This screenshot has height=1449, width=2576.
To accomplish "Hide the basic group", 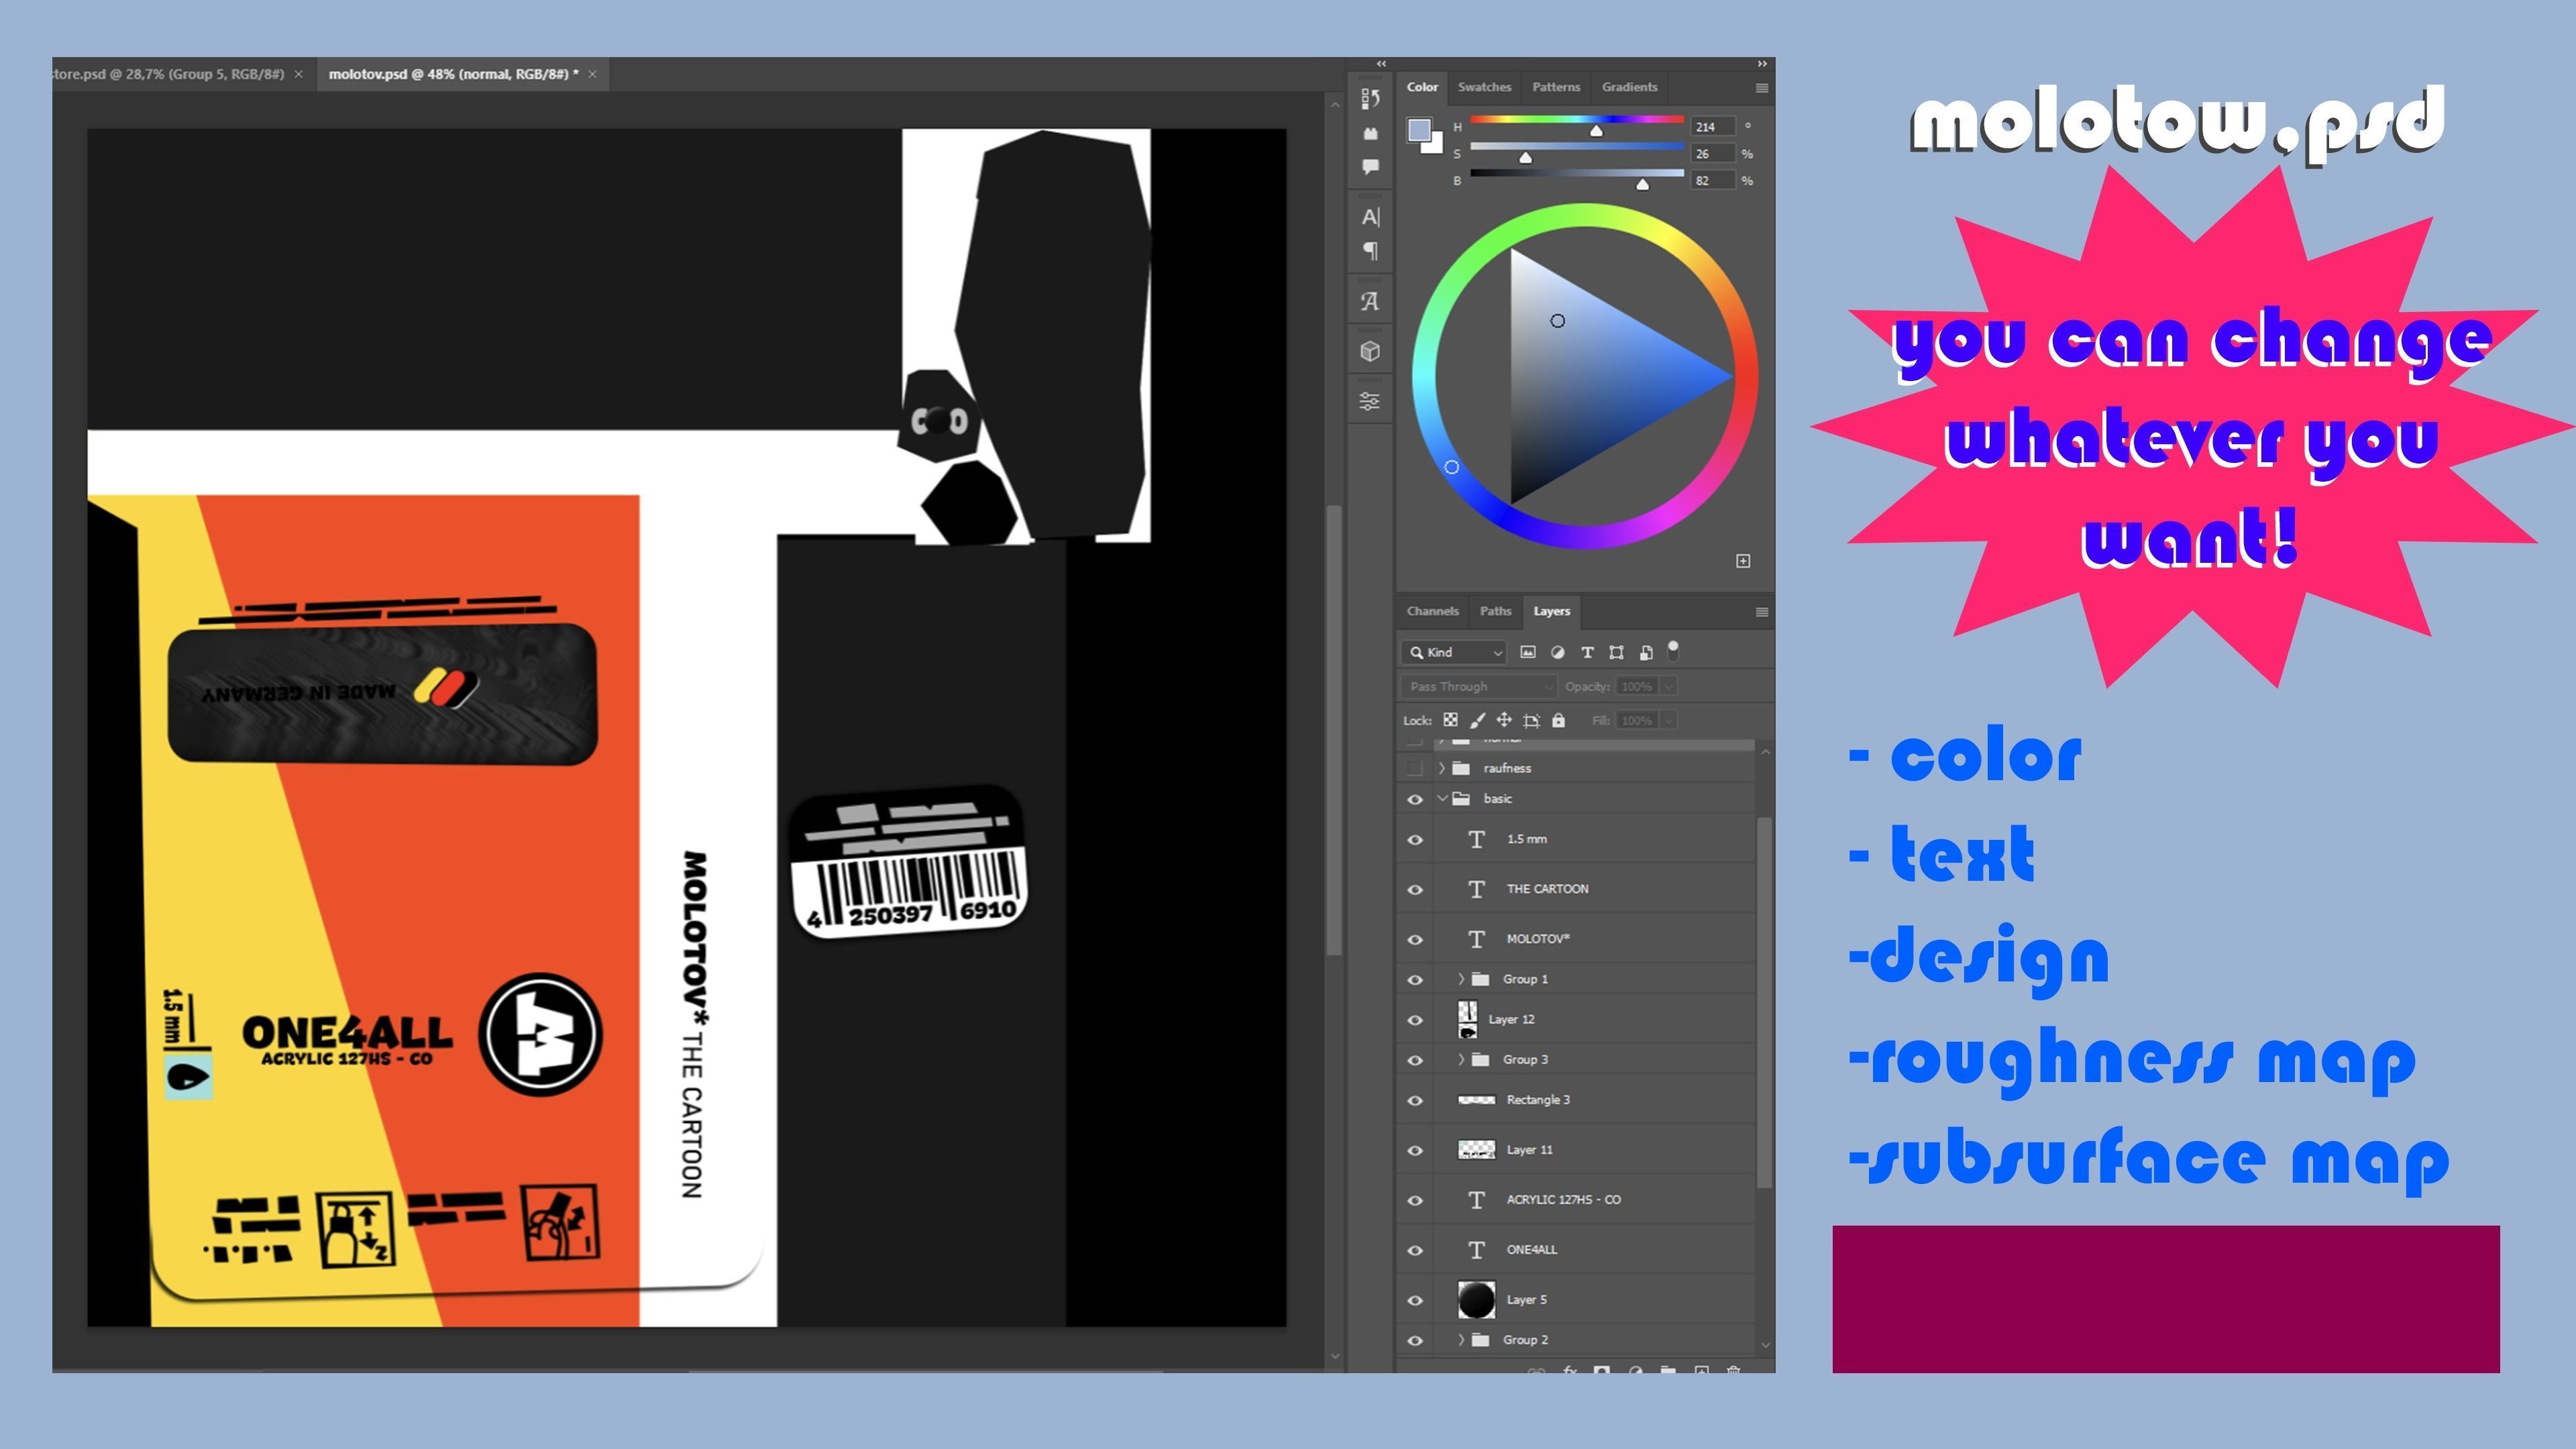I will [1415, 799].
